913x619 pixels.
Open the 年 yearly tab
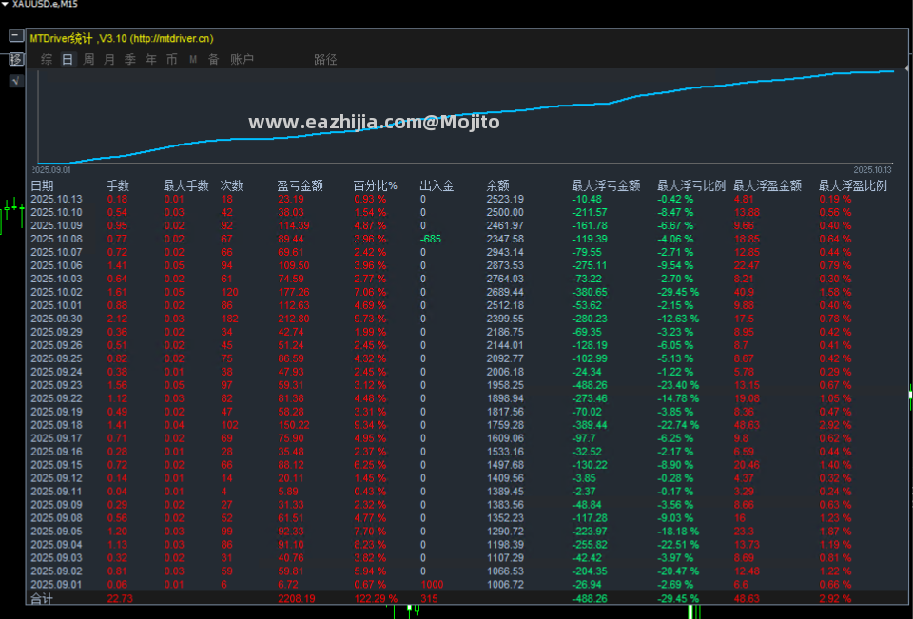tap(151, 59)
